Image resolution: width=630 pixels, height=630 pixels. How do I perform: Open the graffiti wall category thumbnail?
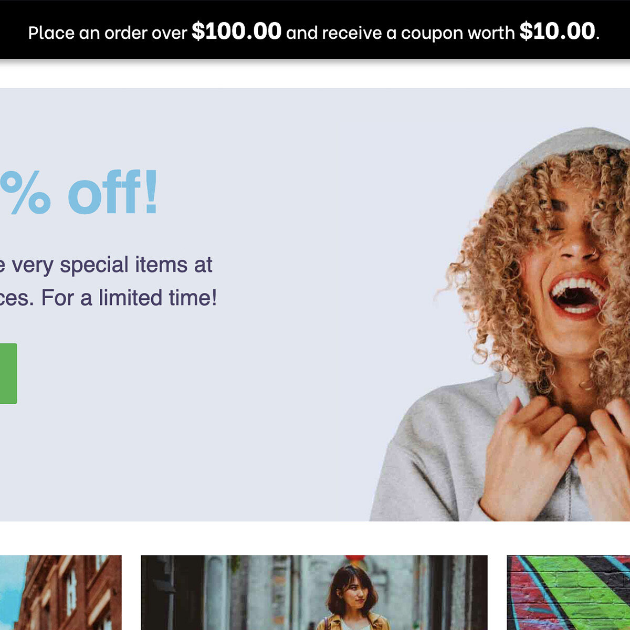(569, 593)
